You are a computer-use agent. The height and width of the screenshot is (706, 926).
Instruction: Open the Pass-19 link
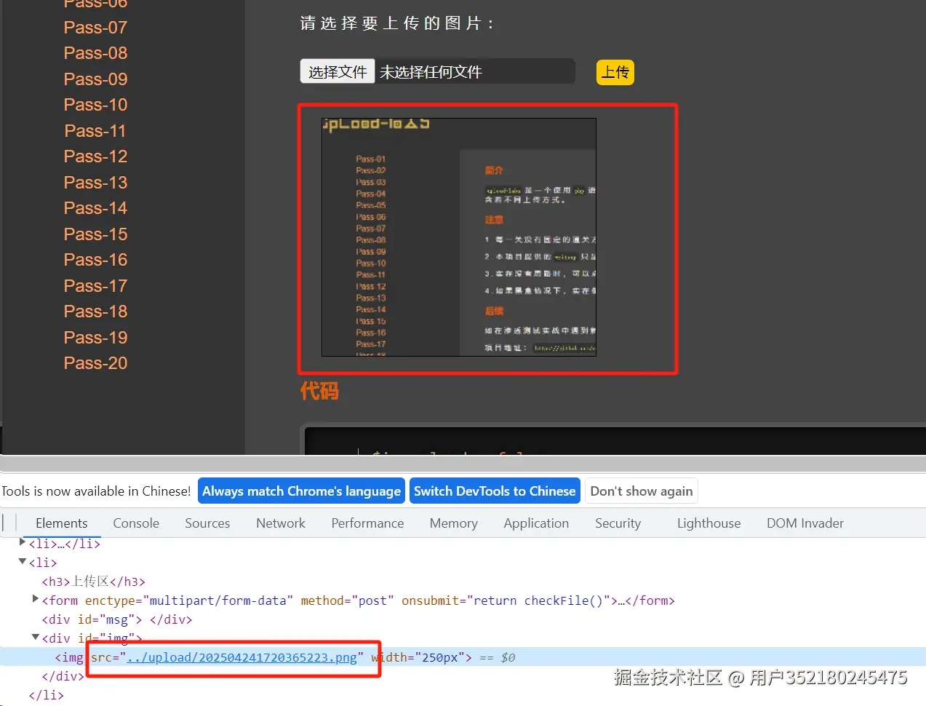(95, 338)
